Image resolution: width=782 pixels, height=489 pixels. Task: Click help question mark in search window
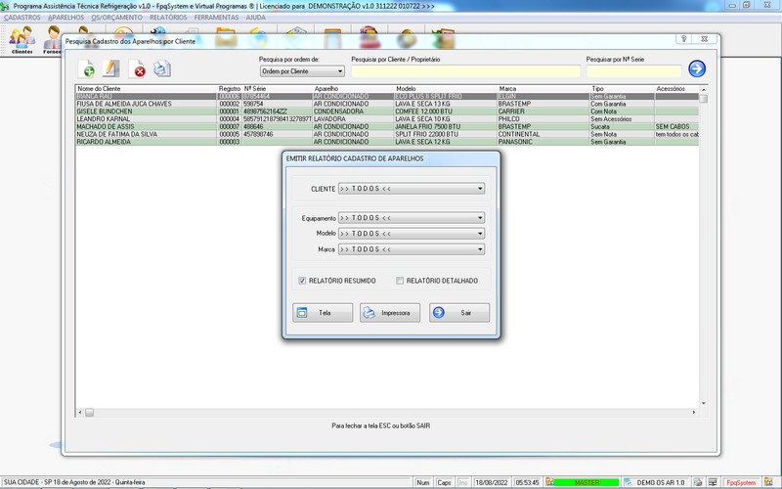coord(683,38)
